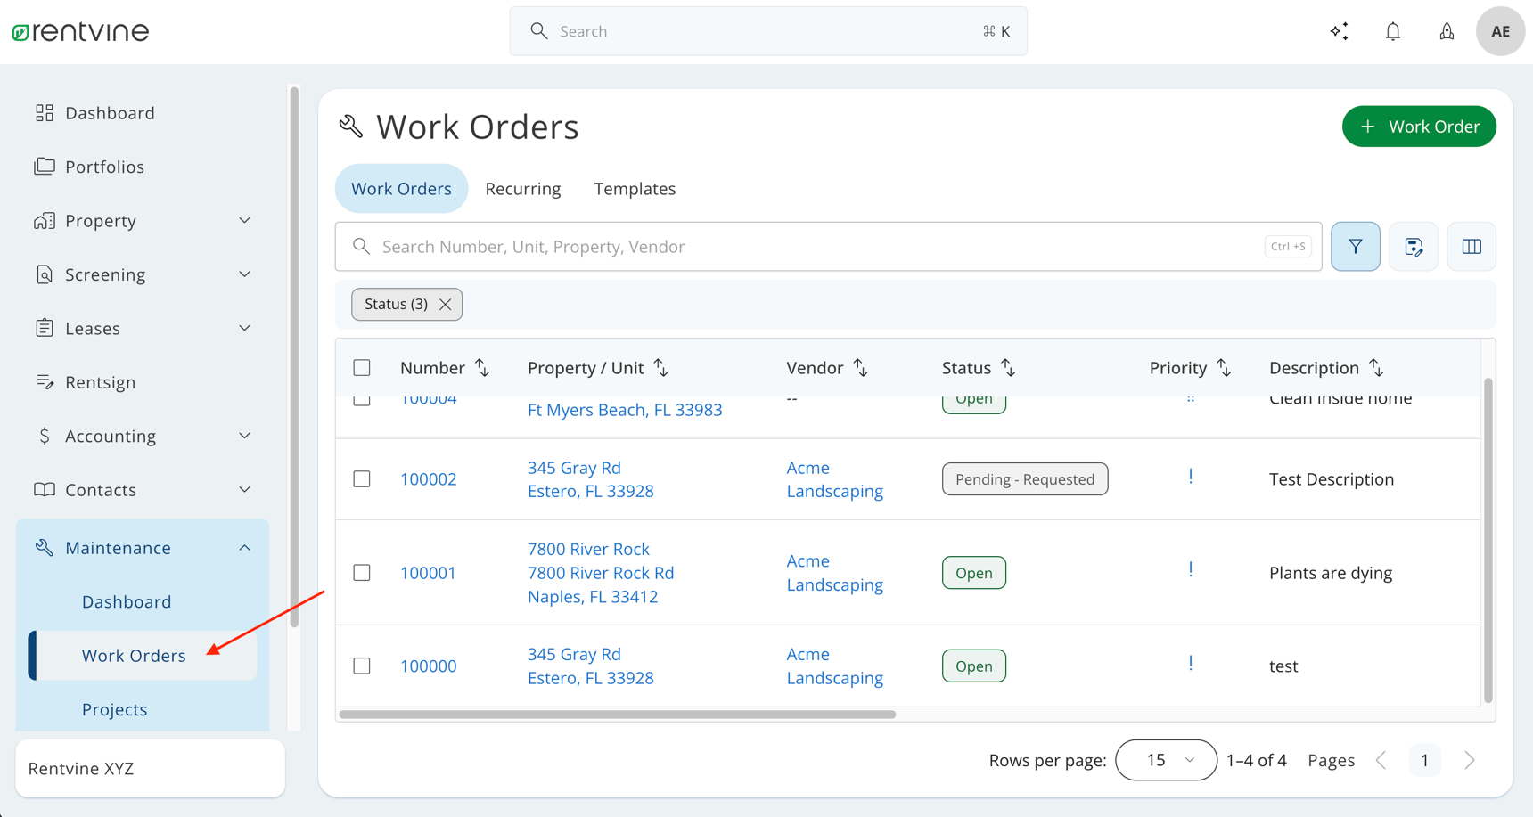Open the notifications bell
This screenshot has width=1533, height=817.
[x=1393, y=30]
